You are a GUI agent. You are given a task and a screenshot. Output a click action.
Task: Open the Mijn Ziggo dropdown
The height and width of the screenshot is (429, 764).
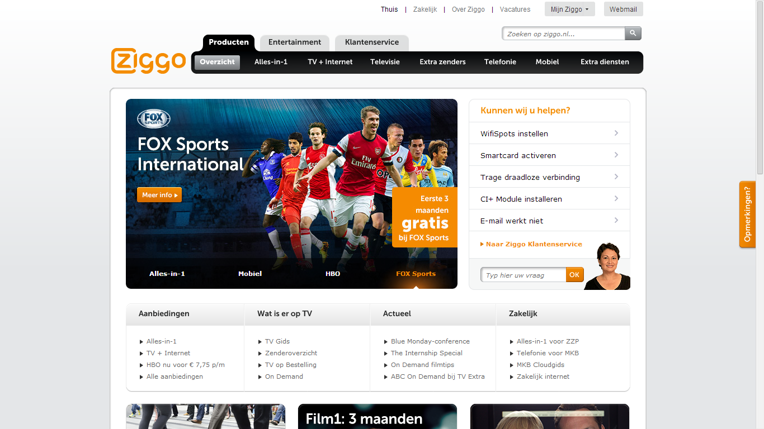569,9
